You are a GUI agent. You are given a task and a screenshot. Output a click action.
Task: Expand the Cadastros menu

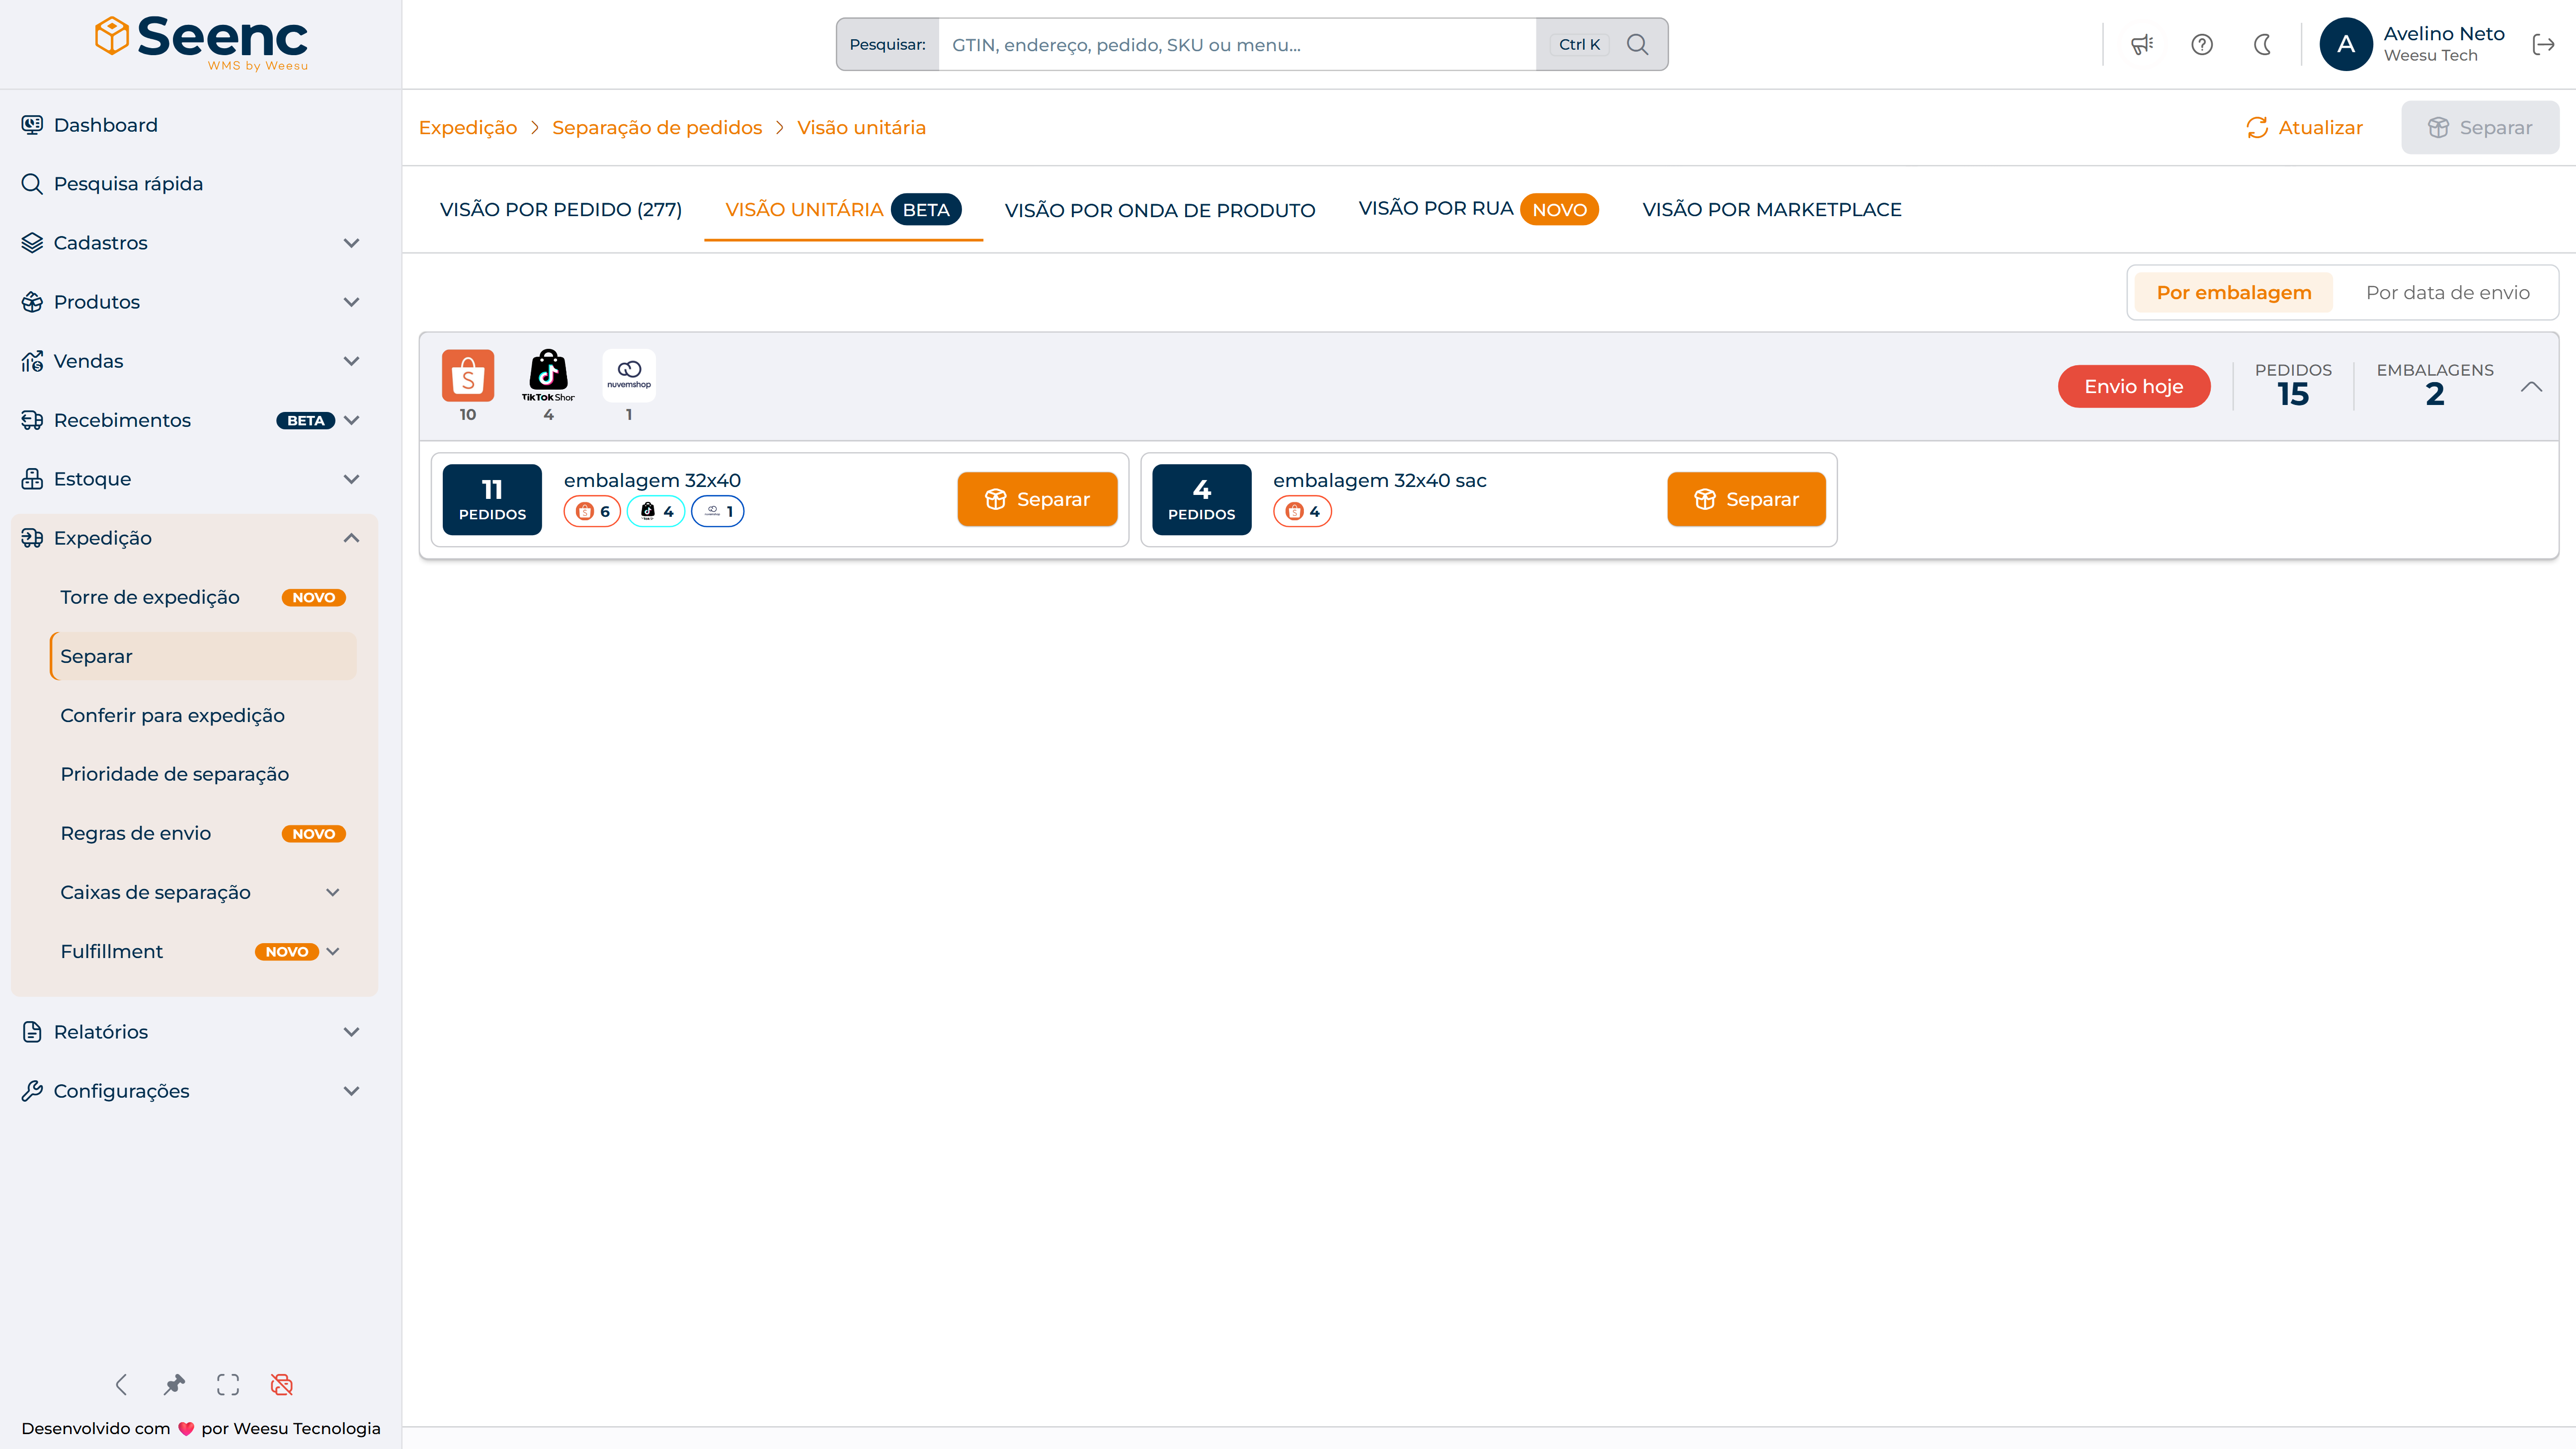pos(190,243)
